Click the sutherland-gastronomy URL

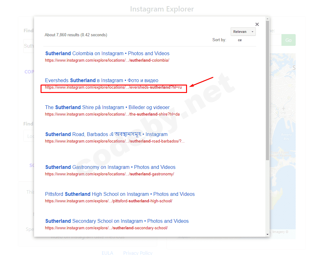(x=109, y=174)
